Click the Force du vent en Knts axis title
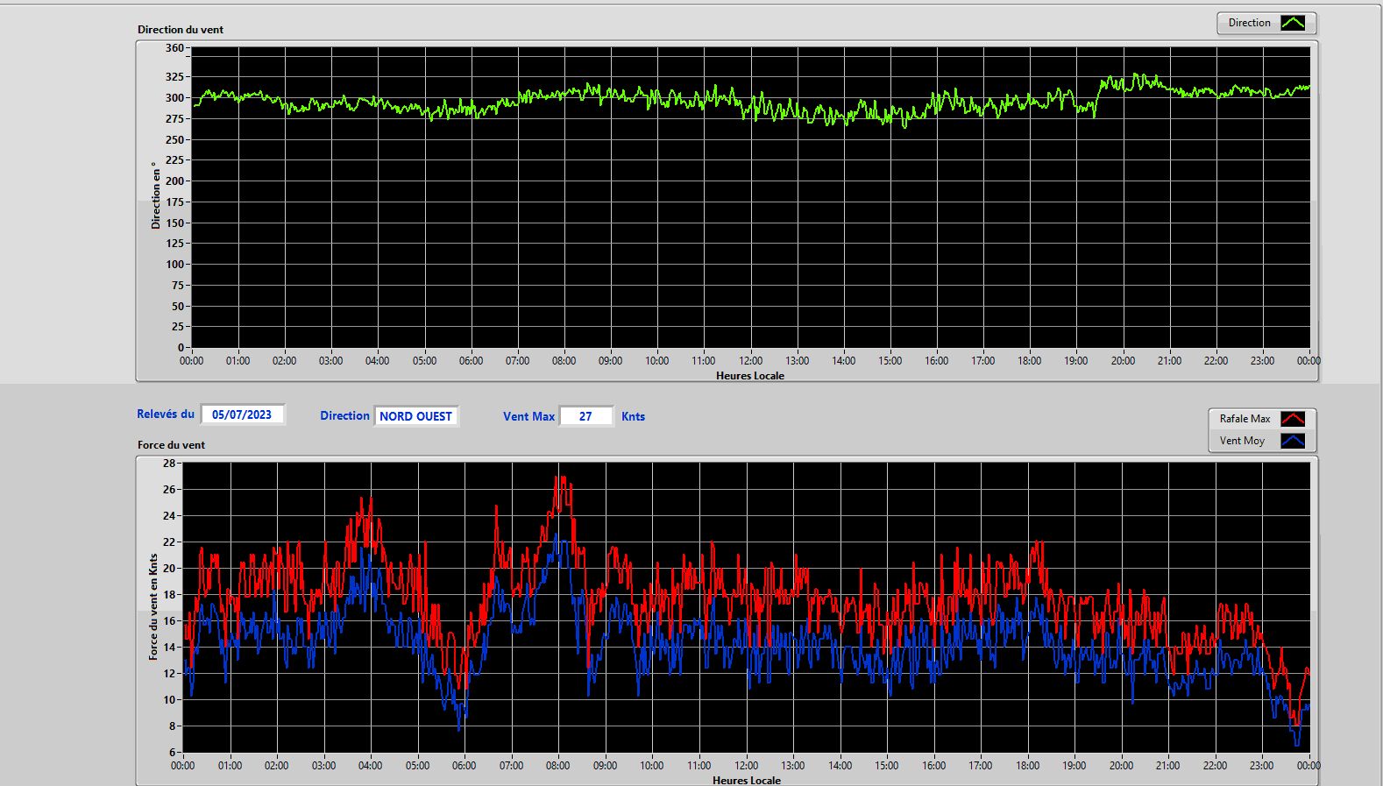Screen dimensions: 1383x786 (x=153, y=606)
